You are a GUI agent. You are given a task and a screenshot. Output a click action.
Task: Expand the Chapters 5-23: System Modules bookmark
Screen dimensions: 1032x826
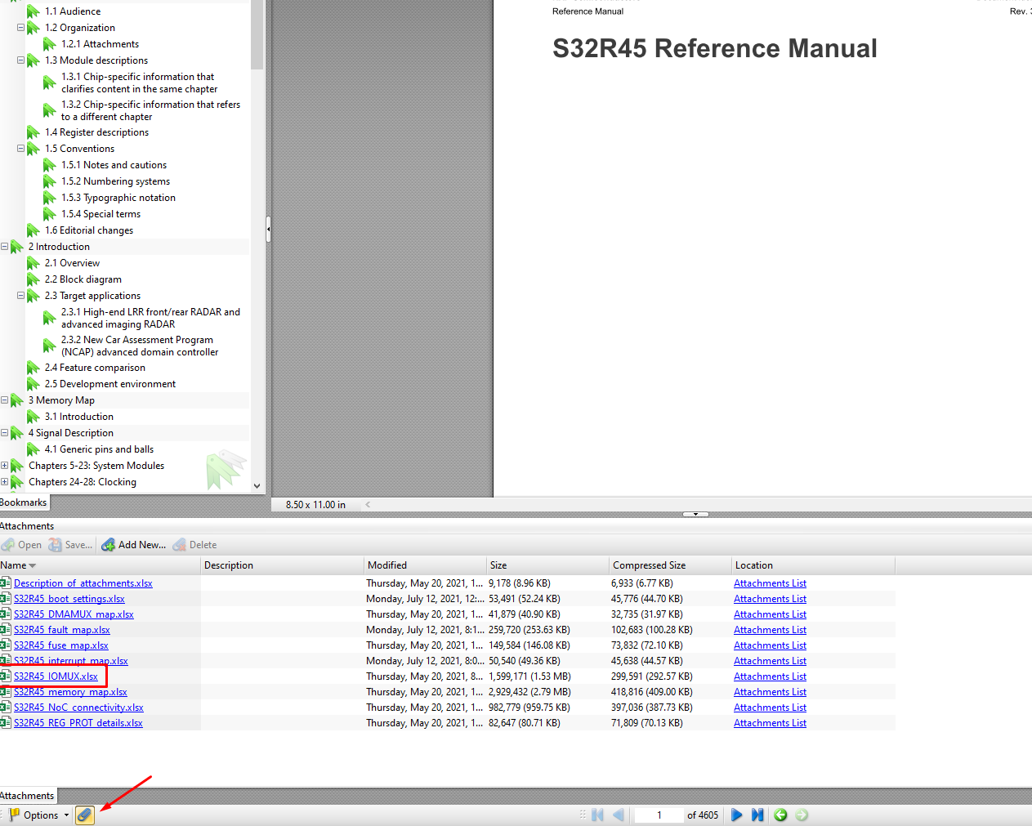[6, 466]
